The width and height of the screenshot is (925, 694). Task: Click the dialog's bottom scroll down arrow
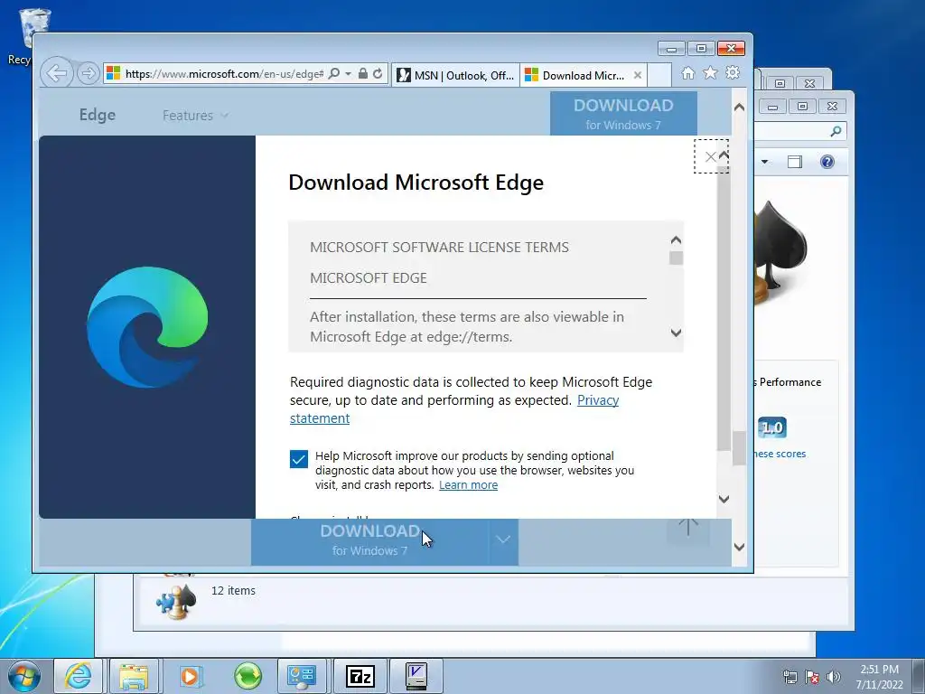724,499
